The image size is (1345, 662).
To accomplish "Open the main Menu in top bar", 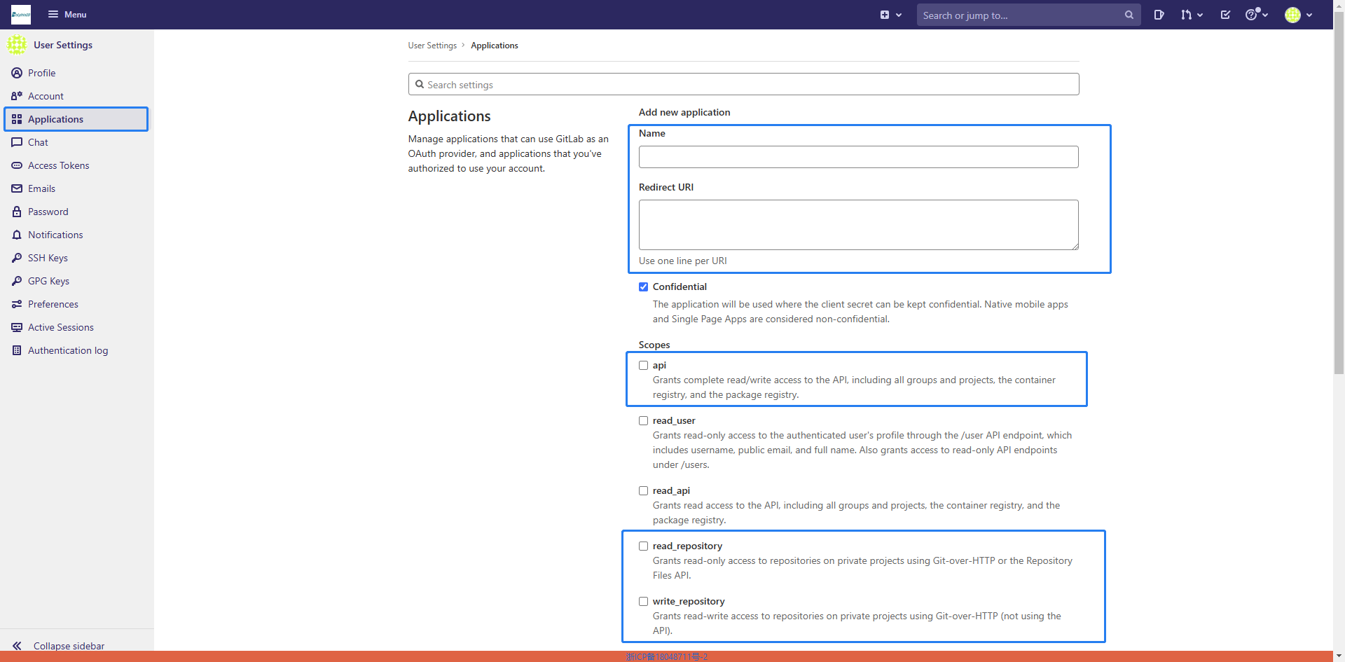I will point(67,15).
